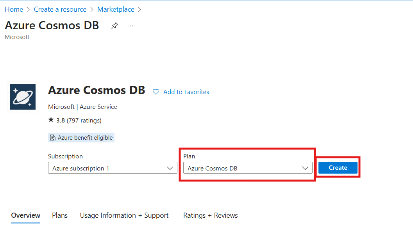Expand the Plan selection dropdown
This screenshot has width=413, height=229.
tap(248, 168)
